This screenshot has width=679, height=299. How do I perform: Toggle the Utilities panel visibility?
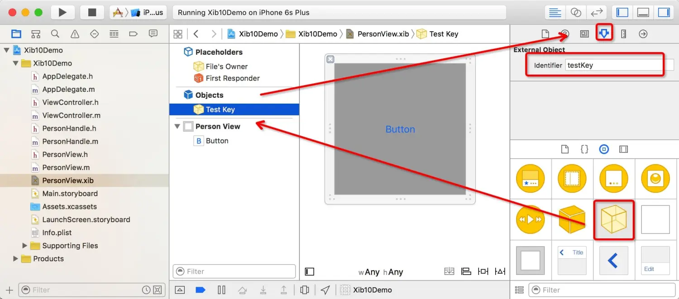[x=664, y=13]
